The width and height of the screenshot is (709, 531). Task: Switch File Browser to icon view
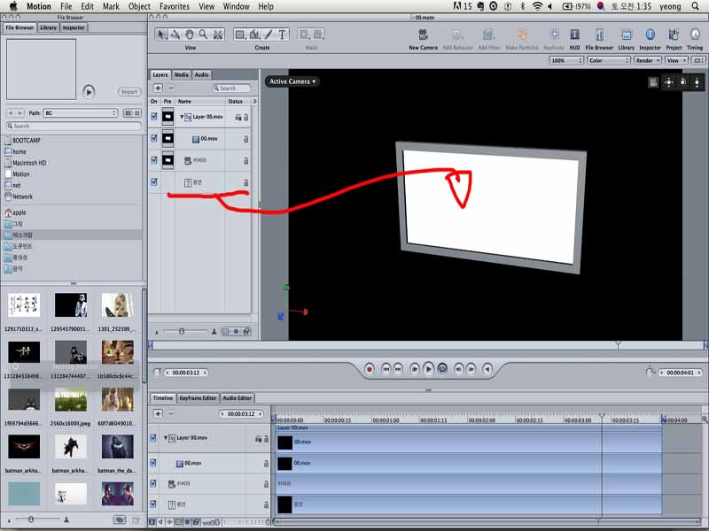[128, 113]
